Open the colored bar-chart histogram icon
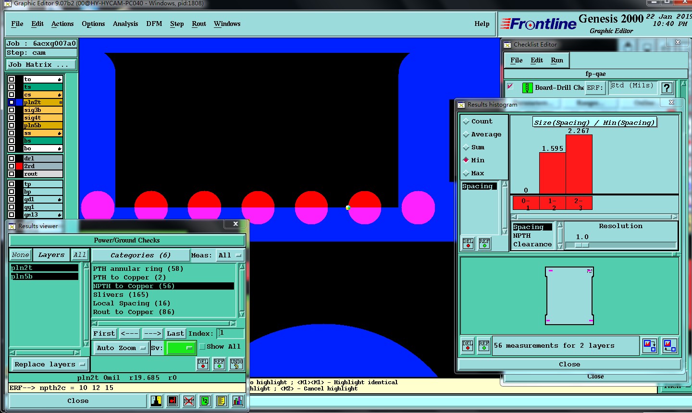Viewport: 692px width, 413px height. (238, 401)
